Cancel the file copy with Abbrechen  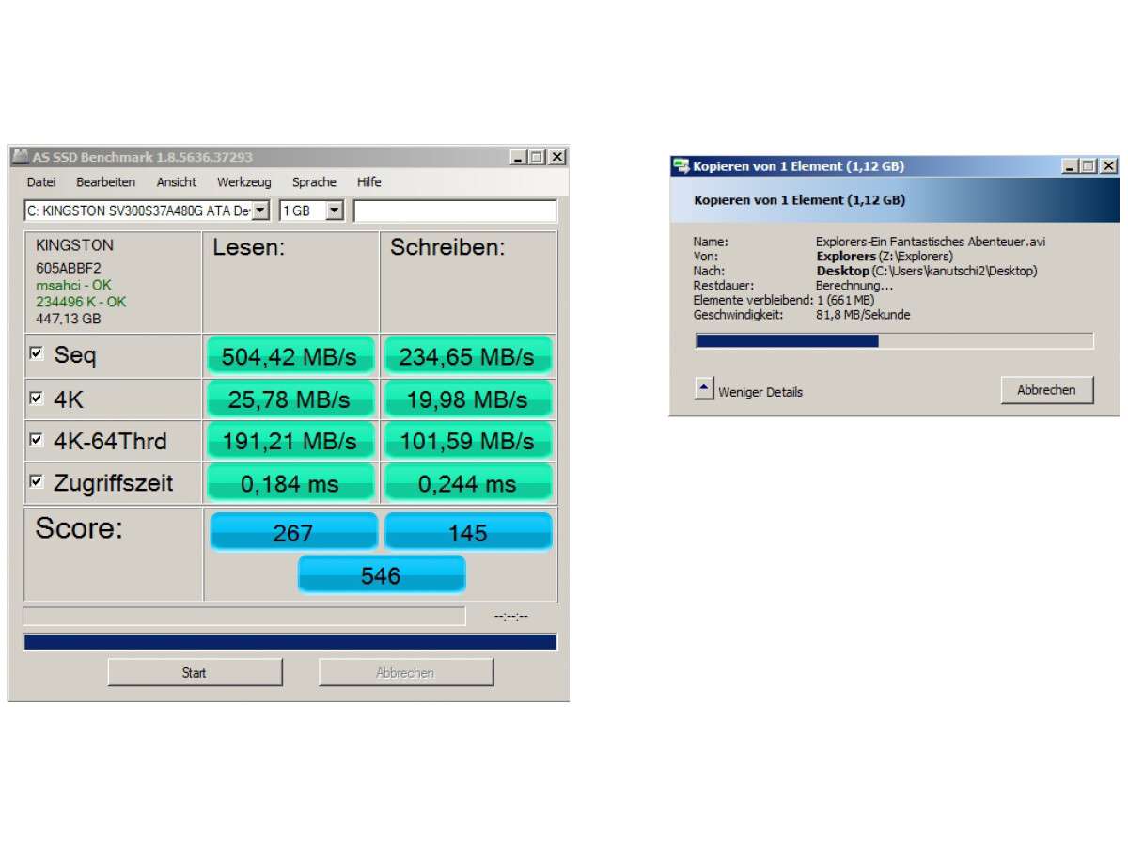pos(1046,390)
